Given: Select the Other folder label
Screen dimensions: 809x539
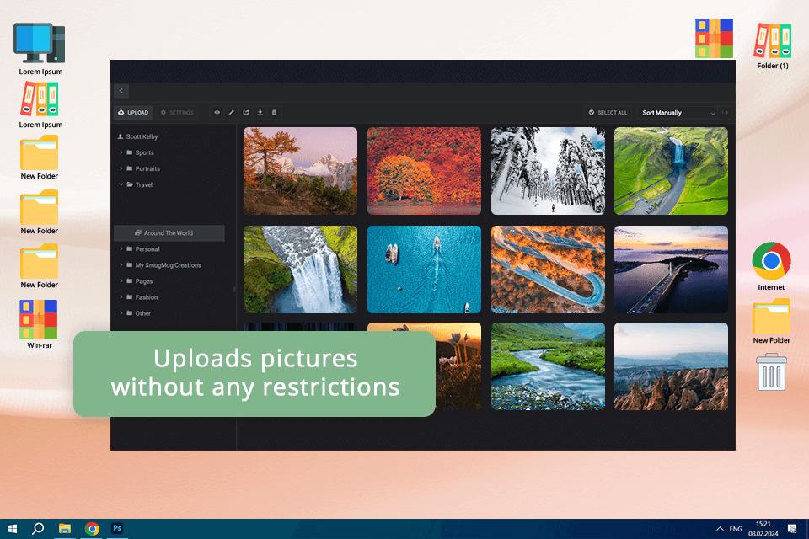Looking at the screenshot, I should tap(143, 313).
